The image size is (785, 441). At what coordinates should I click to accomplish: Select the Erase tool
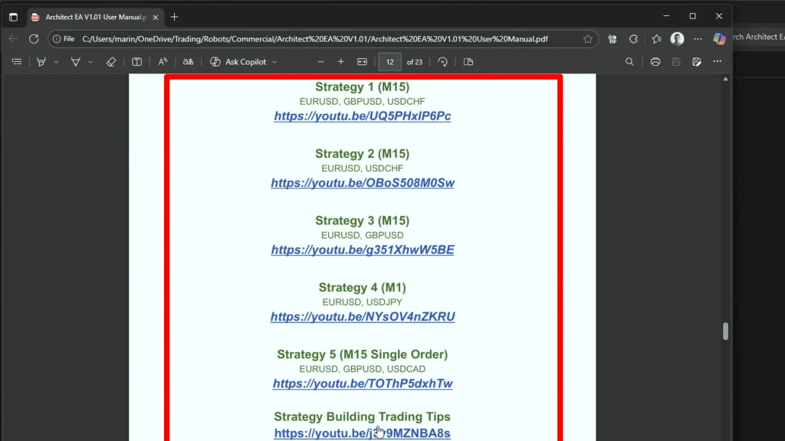click(111, 62)
